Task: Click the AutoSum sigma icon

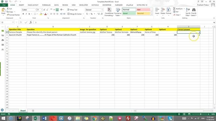Action: coord(174,9)
